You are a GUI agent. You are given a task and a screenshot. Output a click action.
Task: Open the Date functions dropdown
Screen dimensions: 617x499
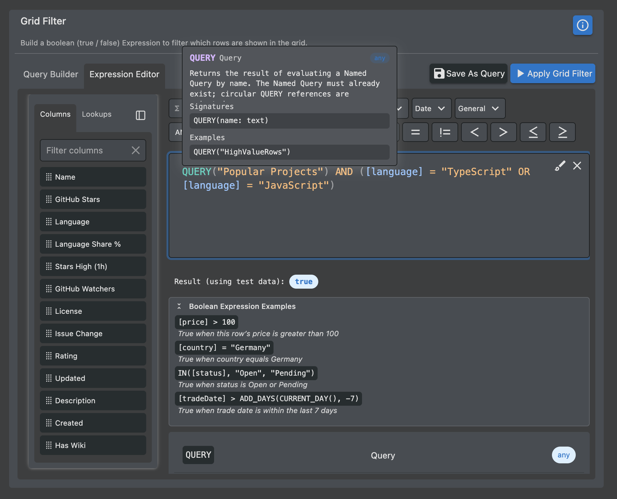coord(431,108)
